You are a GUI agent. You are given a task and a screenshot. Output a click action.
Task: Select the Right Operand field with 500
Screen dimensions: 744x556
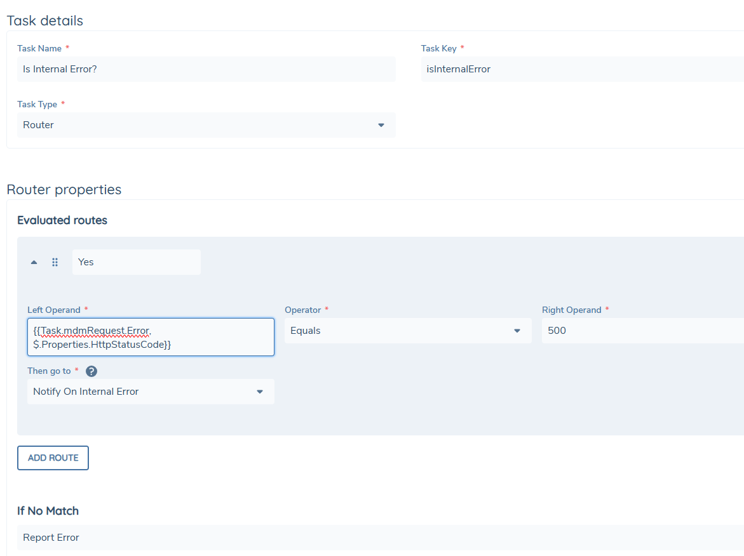point(642,331)
